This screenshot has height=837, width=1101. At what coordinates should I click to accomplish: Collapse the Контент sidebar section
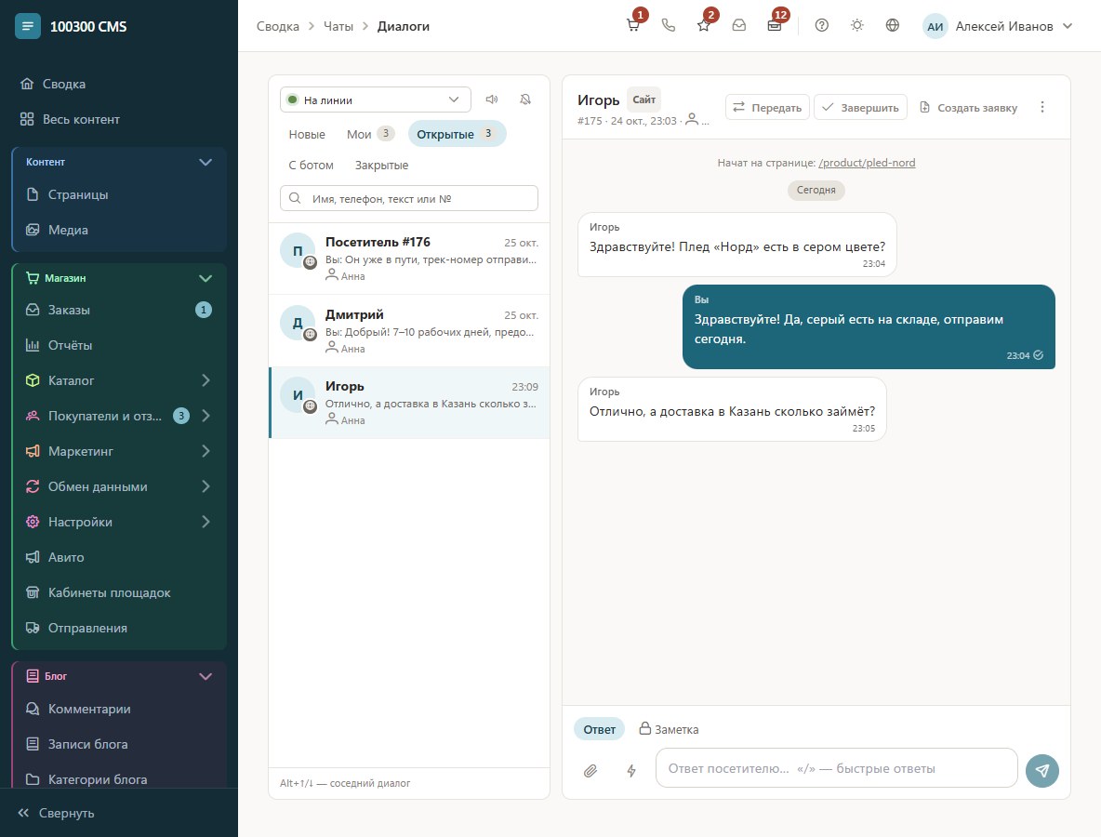coord(119,162)
